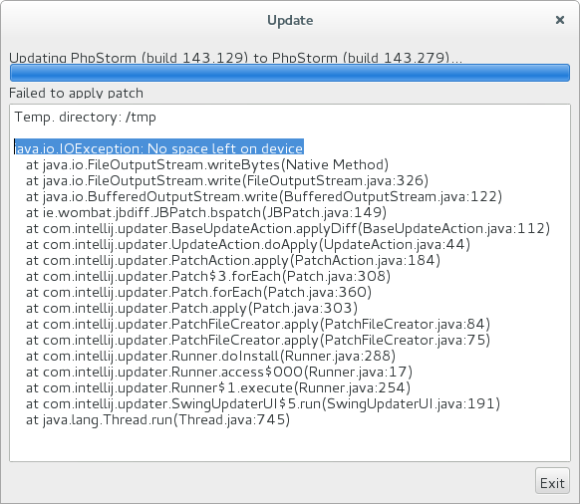This screenshot has height=504, width=580.
Task: Click the BufferedOutputStream.java:122 stack line
Action: [x=264, y=196]
